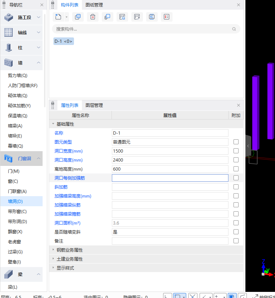Click the 轴线 grid icon

pyautogui.click(x=8, y=32)
